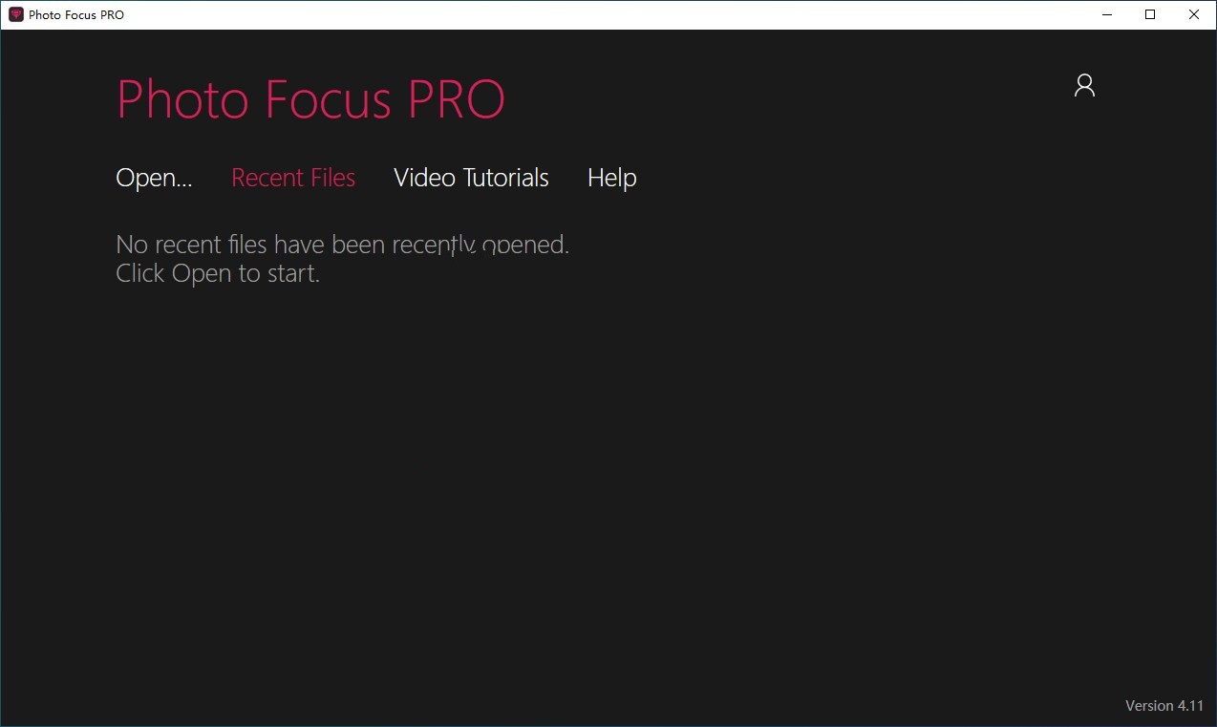Screen dimensions: 1217x727
Task: Click the 'No recent files have been recently opened' message
Action: pos(342,245)
